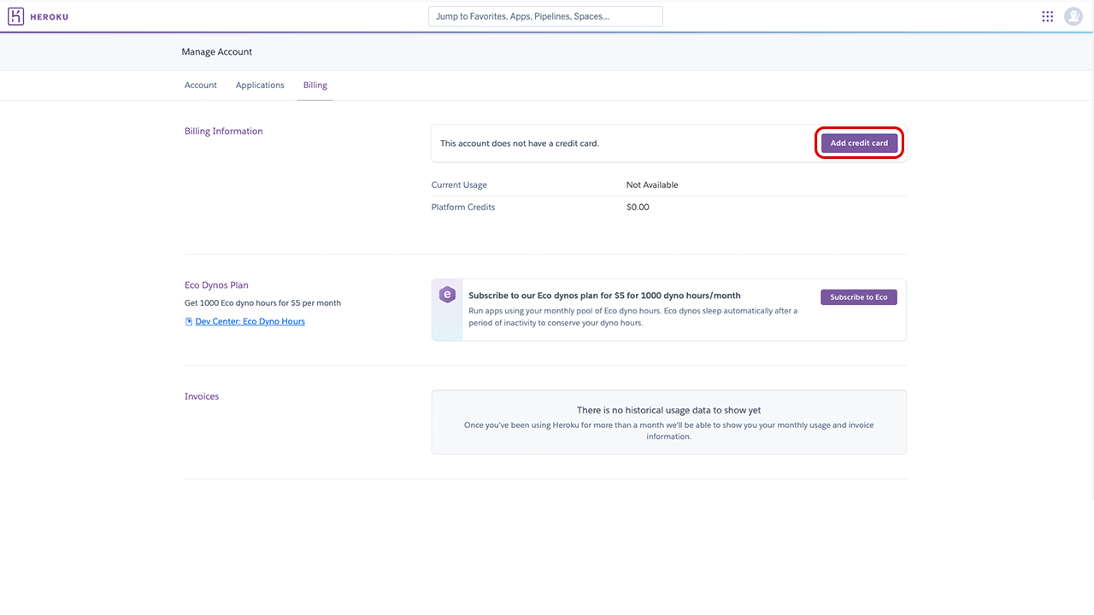The height and width of the screenshot is (615, 1094).
Task: Open the user avatar account menu
Action: tap(1073, 16)
